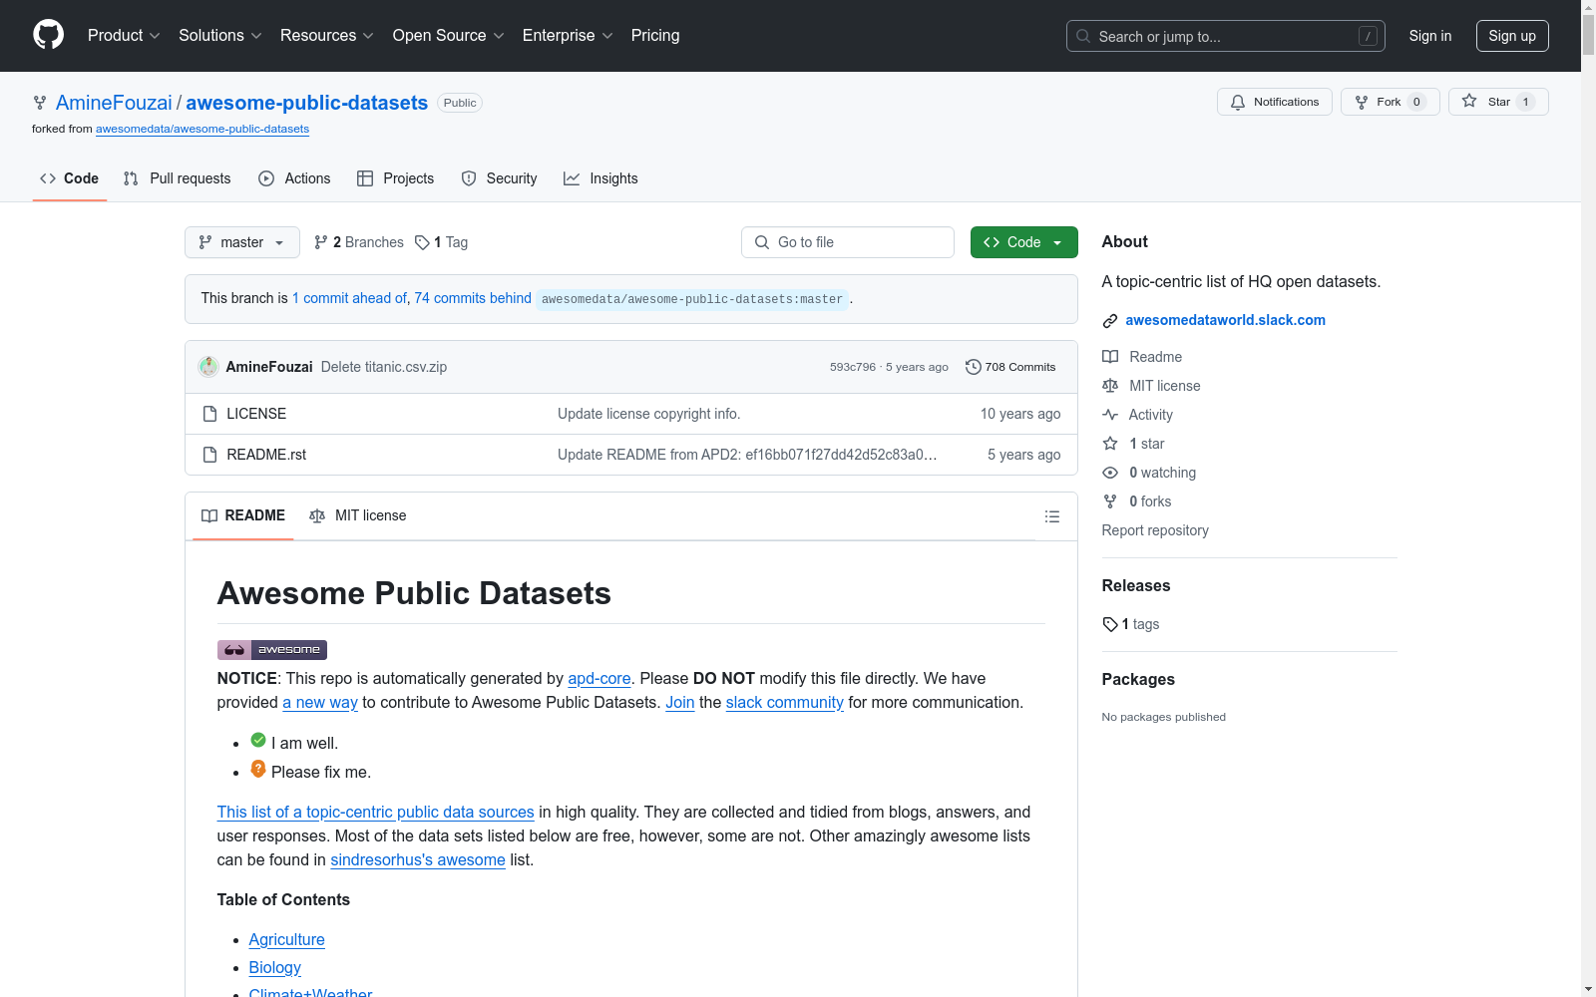Open the Insights tab
The width and height of the screenshot is (1596, 997).
[x=600, y=178]
